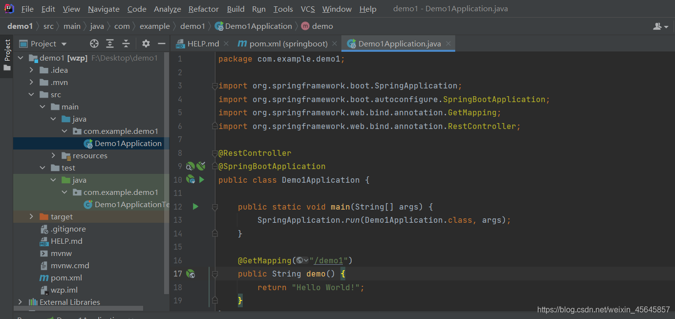Expand External Libraries node

(21, 302)
